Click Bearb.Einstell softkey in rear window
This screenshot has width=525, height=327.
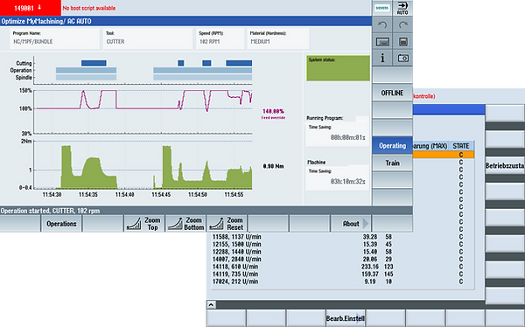346,318
